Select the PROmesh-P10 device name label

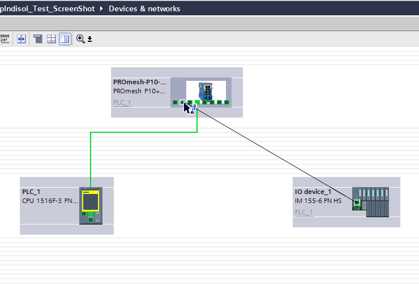(x=139, y=82)
